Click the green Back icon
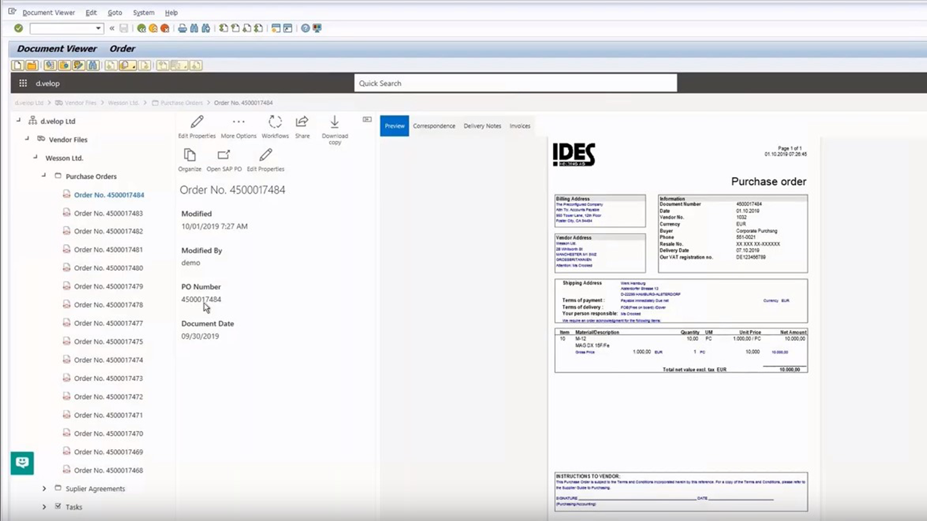The width and height of the screenshot is (927, 521). 141,28
